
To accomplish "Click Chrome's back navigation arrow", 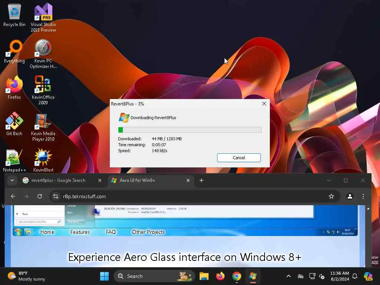I will coord(13,196).
